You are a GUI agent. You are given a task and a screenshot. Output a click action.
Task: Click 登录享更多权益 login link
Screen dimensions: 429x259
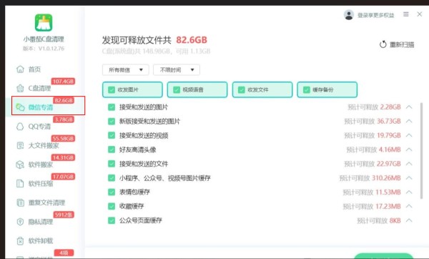pyautogui.click(x=375, y=15)
